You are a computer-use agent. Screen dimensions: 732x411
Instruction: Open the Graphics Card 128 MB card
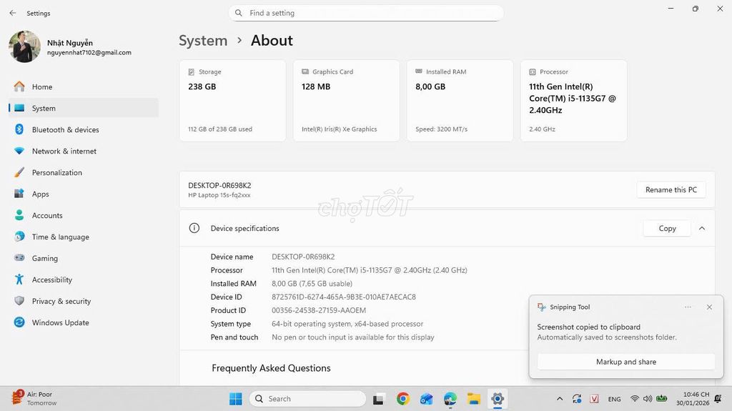point(347,100)
